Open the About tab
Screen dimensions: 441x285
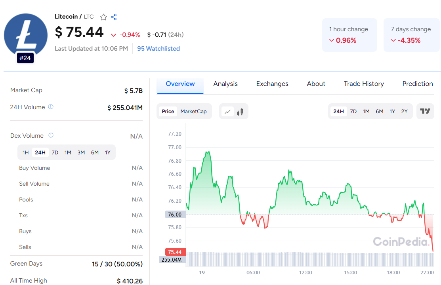[316, 84]
